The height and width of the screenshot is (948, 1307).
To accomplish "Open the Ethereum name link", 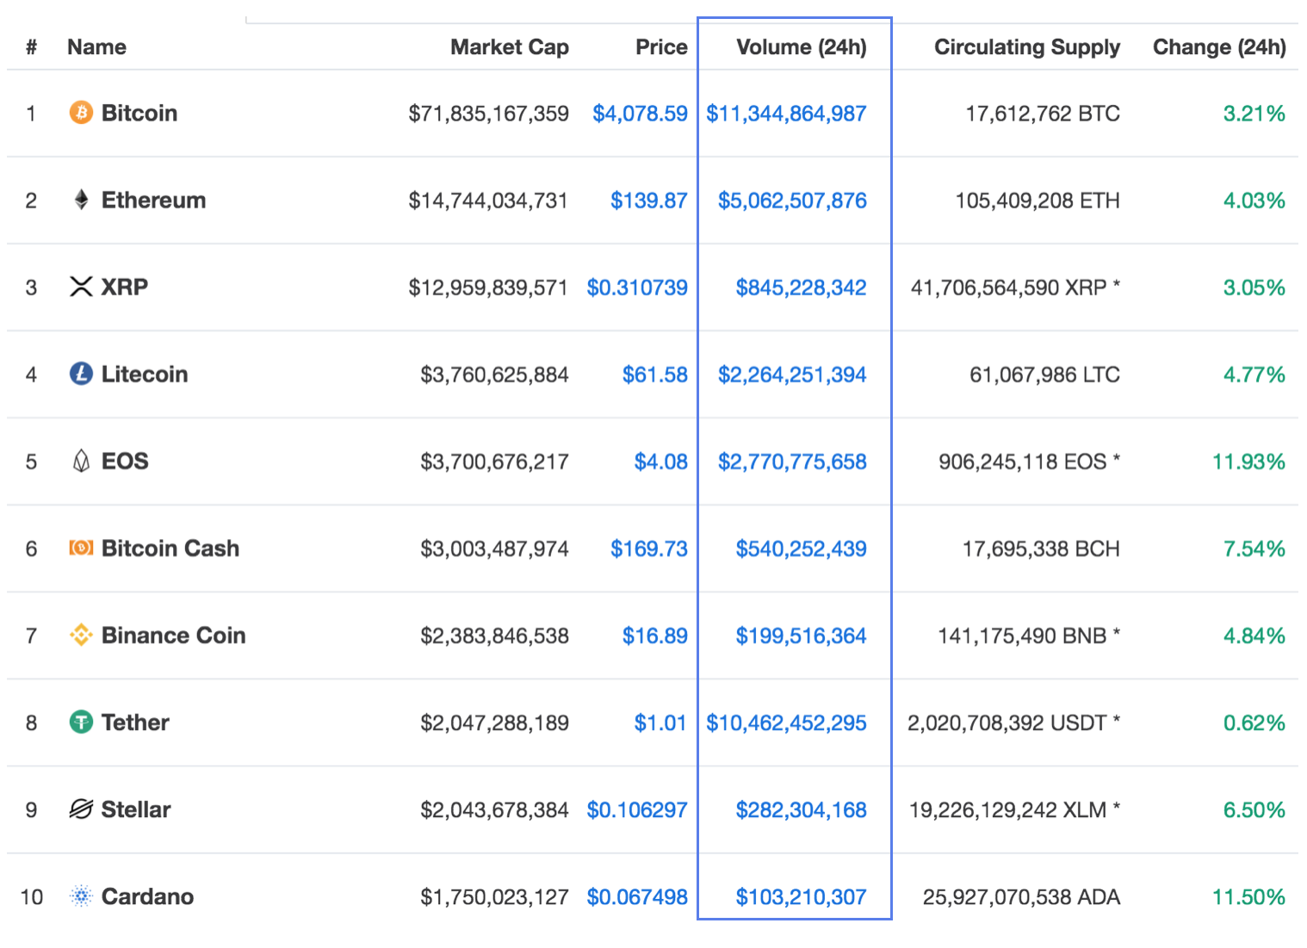I will click(x=154, y=200).
